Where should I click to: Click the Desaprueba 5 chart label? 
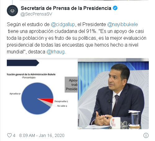(x=61, y=101)
